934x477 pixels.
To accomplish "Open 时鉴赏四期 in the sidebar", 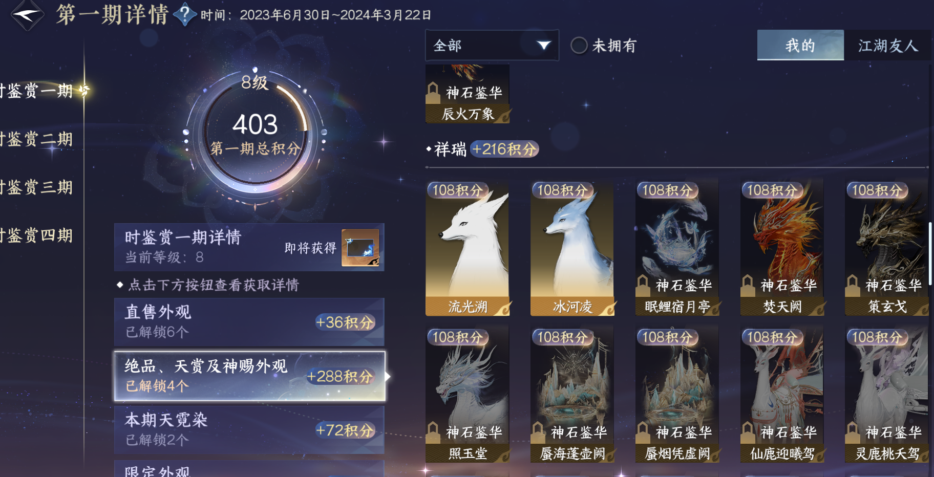I will coord(36,235).
